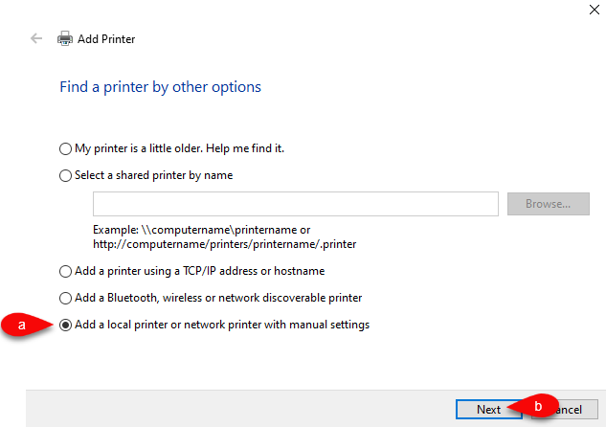Screen dimensions: 606x427
Task: Click the printer icon beside Add Printer
Action: [x=65, y=38]
